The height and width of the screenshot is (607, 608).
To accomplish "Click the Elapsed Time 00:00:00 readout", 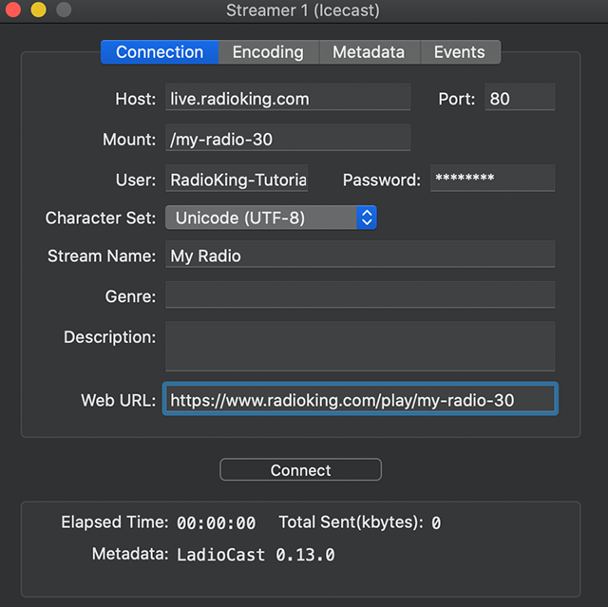I will pos(216,522).
